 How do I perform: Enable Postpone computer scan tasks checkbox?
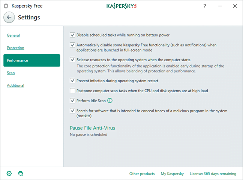pos(72,91)
